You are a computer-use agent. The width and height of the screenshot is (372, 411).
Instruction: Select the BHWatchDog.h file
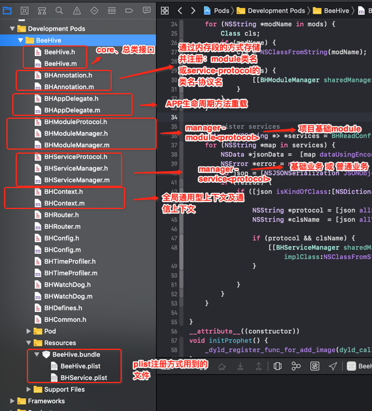point(63,285)
